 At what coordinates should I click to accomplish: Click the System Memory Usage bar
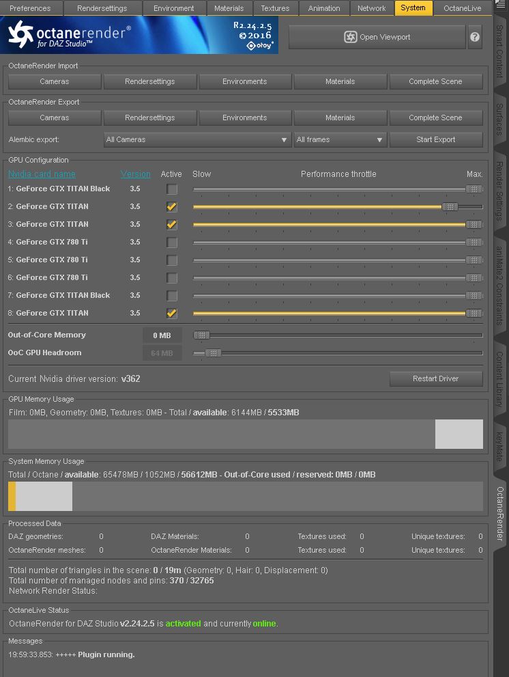(x=246, y=497)
